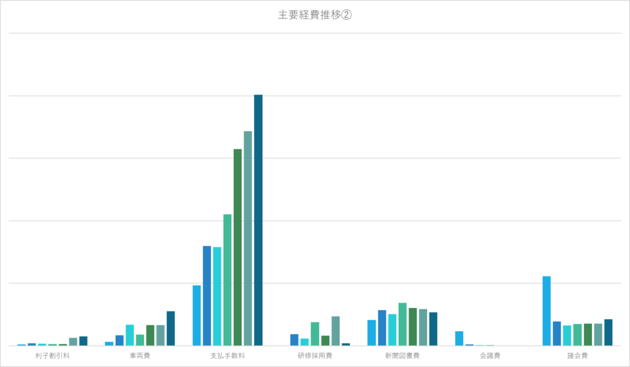Select the 車両費 axis label
Viewport: 630px width, 367px height.
pyautogui.click(x=140, y=355)
